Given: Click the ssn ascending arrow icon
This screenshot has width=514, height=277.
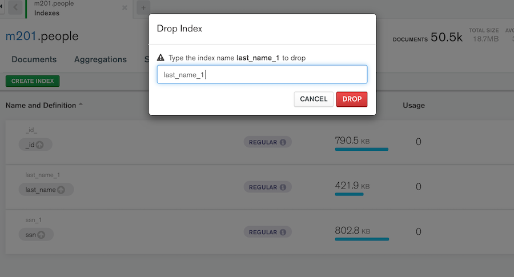Looking at the screenshot, I should point(41,235).
